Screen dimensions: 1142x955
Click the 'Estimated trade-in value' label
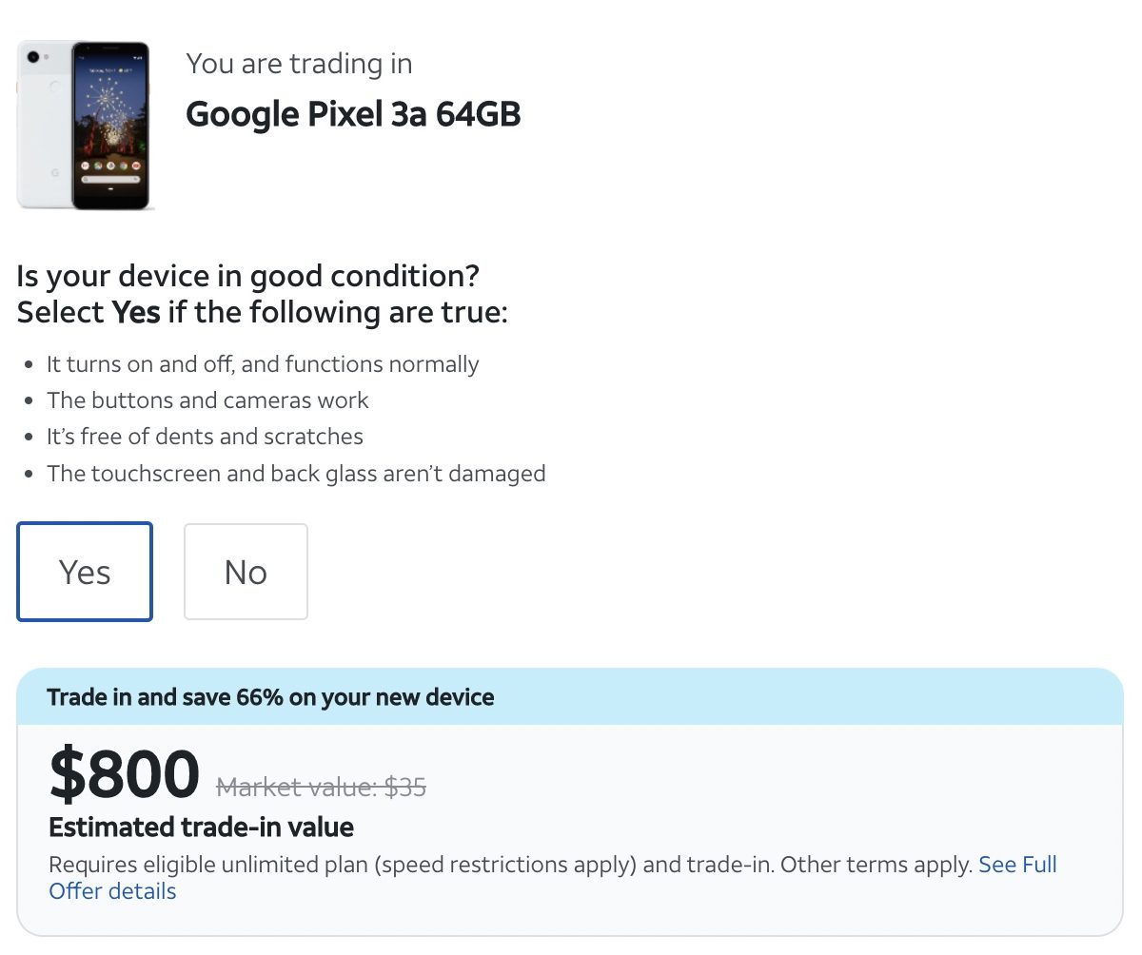(x=201, y=828)
